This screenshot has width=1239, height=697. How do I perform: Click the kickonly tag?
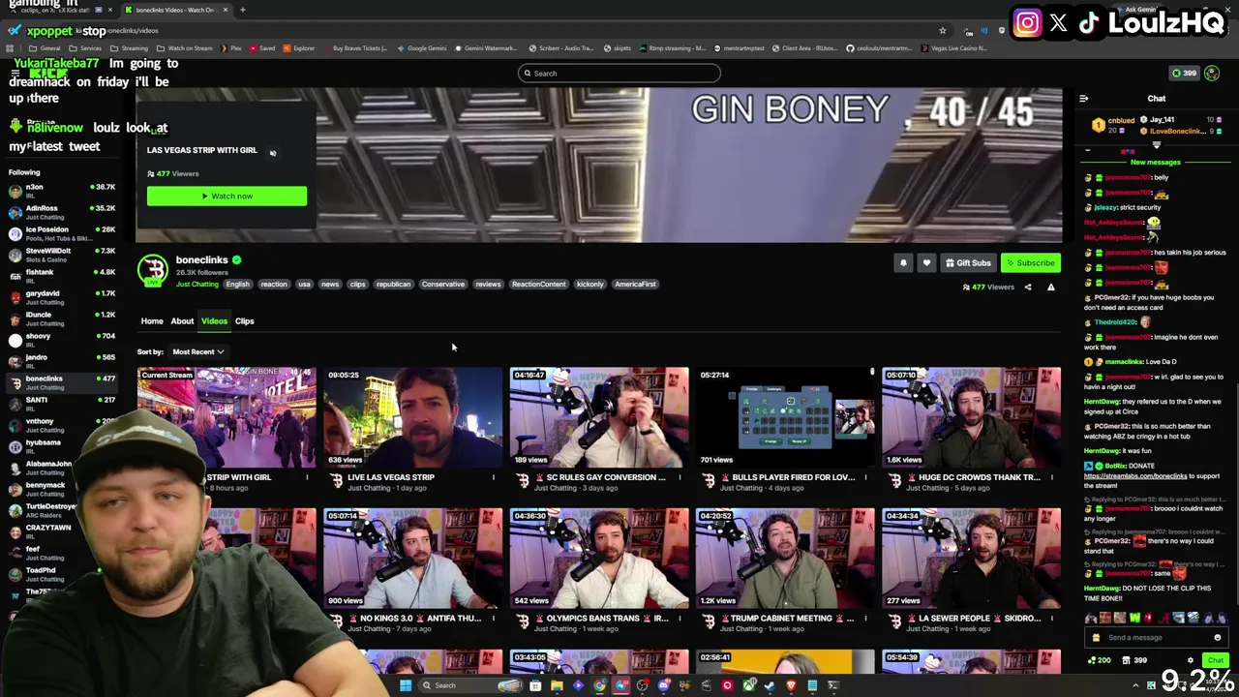click(589, 285)
